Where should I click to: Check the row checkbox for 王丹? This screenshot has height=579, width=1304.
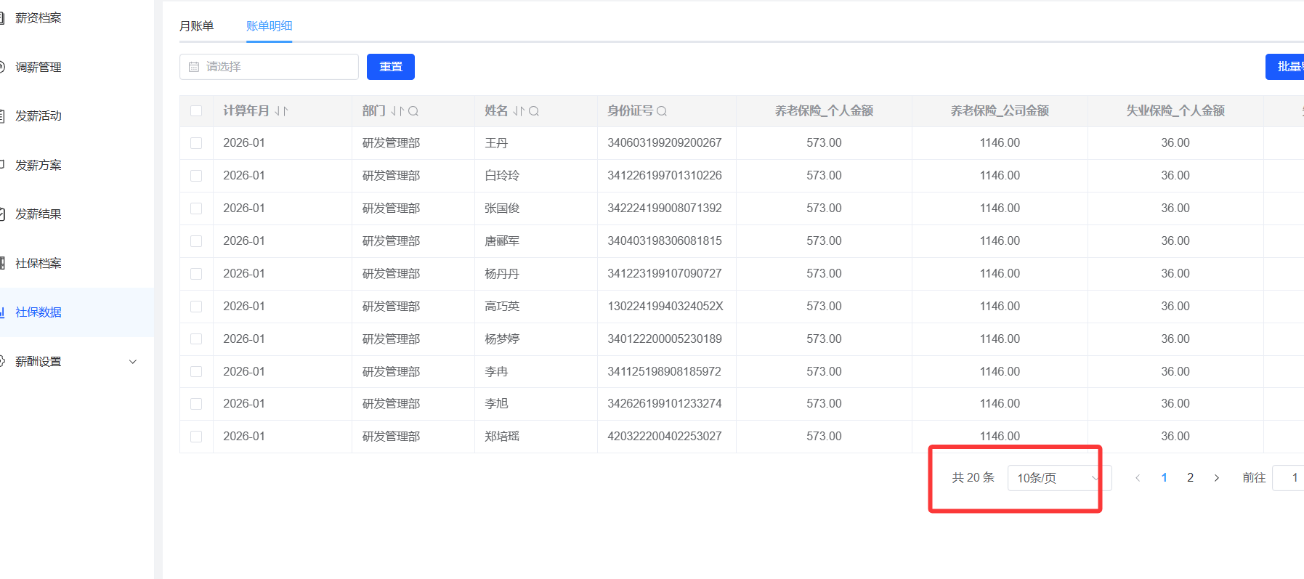point(196,143)
